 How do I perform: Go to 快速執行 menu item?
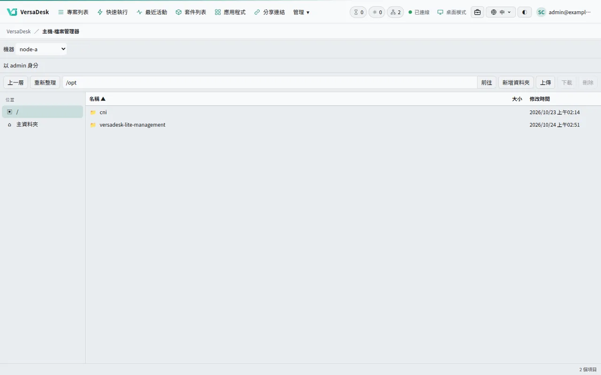click(x=112, y=12)
